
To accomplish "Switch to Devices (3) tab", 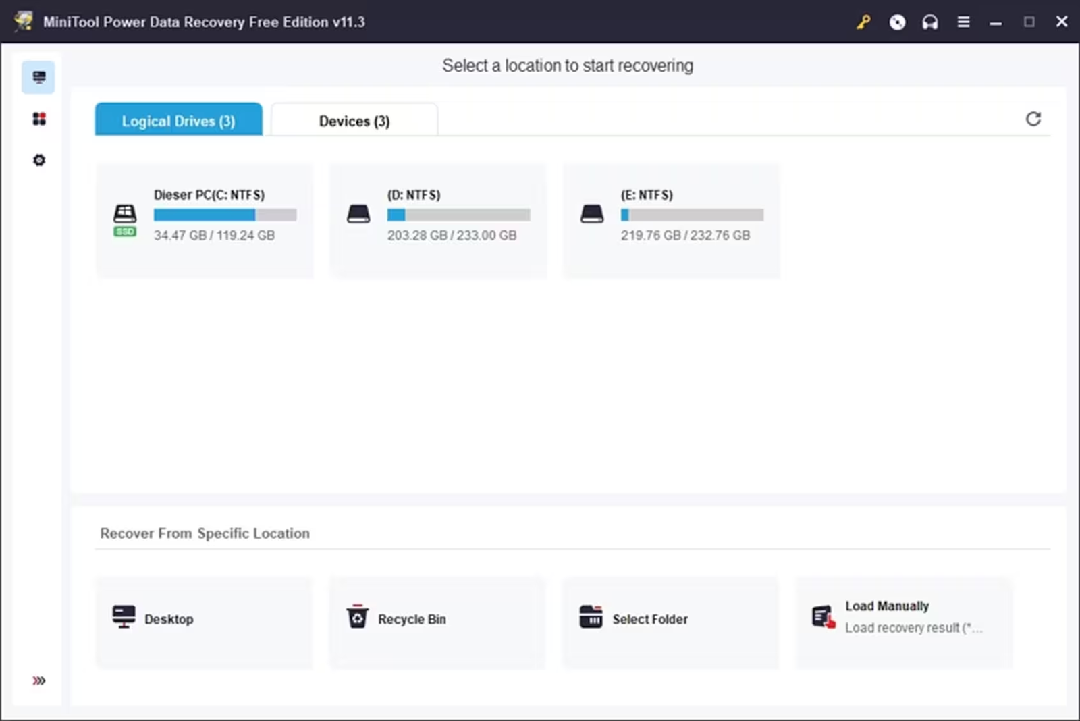I will 354,120.
